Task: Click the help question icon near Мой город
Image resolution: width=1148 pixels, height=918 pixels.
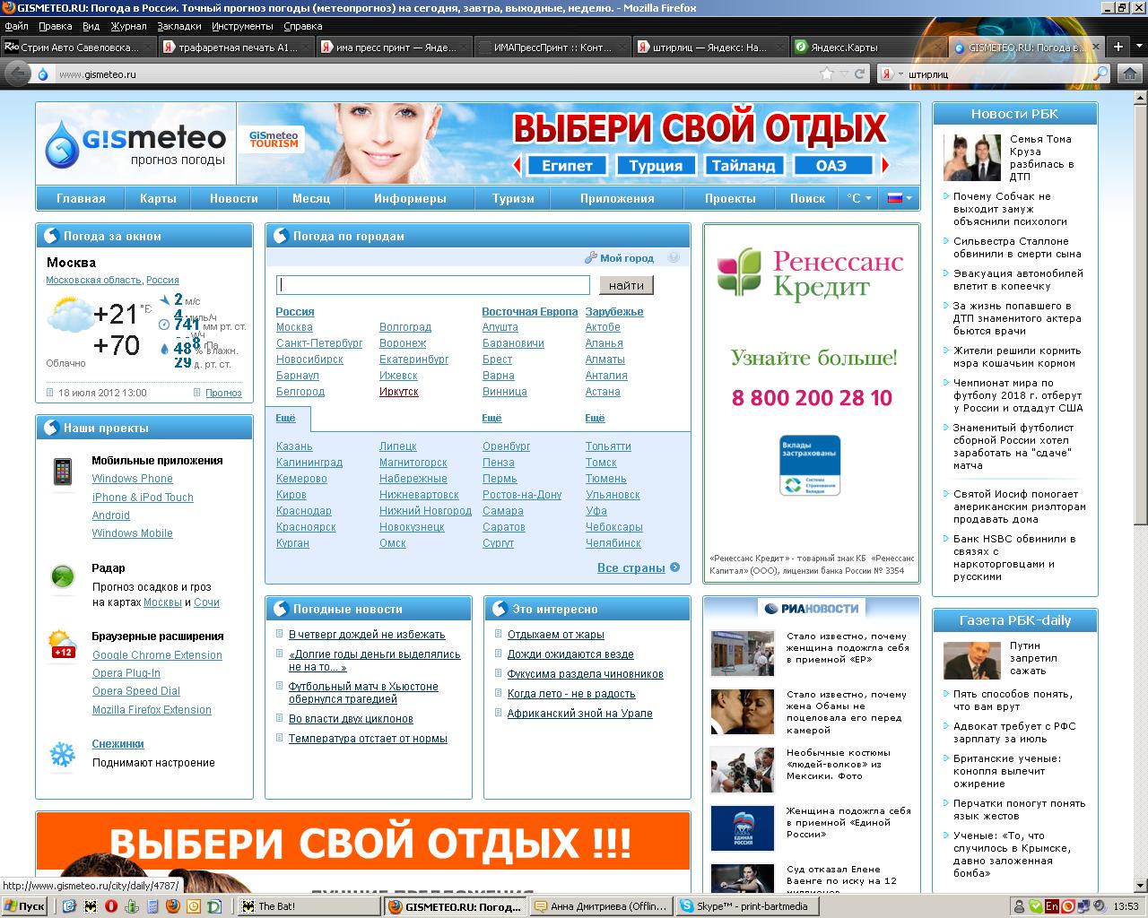Action: coord(674,257)
